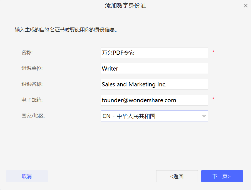The width and height of the screenshot is (251, 190).
Task: Click the 组织名称: label
Action: tap(32, 84)
